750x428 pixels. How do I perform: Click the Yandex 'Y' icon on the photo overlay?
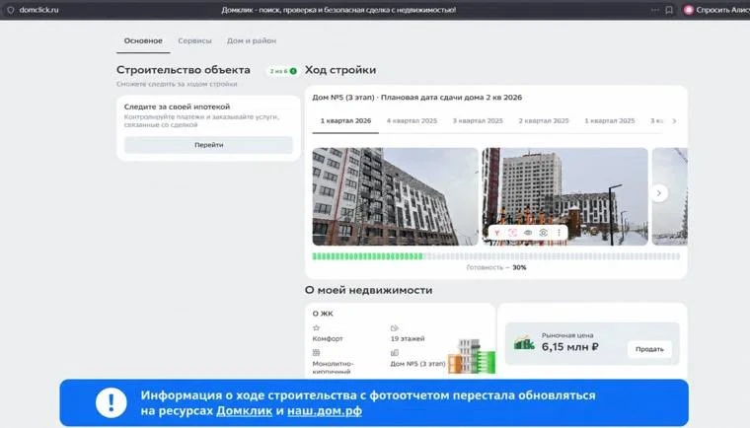click(x=497, y=233)
